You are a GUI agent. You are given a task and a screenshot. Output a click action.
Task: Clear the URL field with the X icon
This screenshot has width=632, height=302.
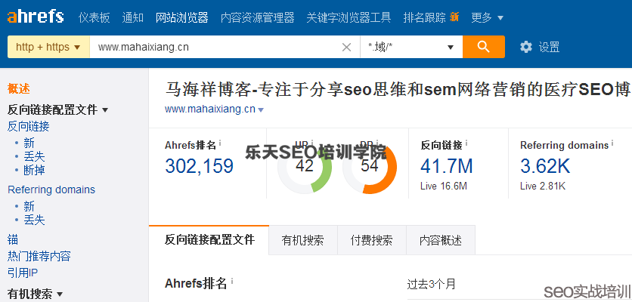(346, 48)
